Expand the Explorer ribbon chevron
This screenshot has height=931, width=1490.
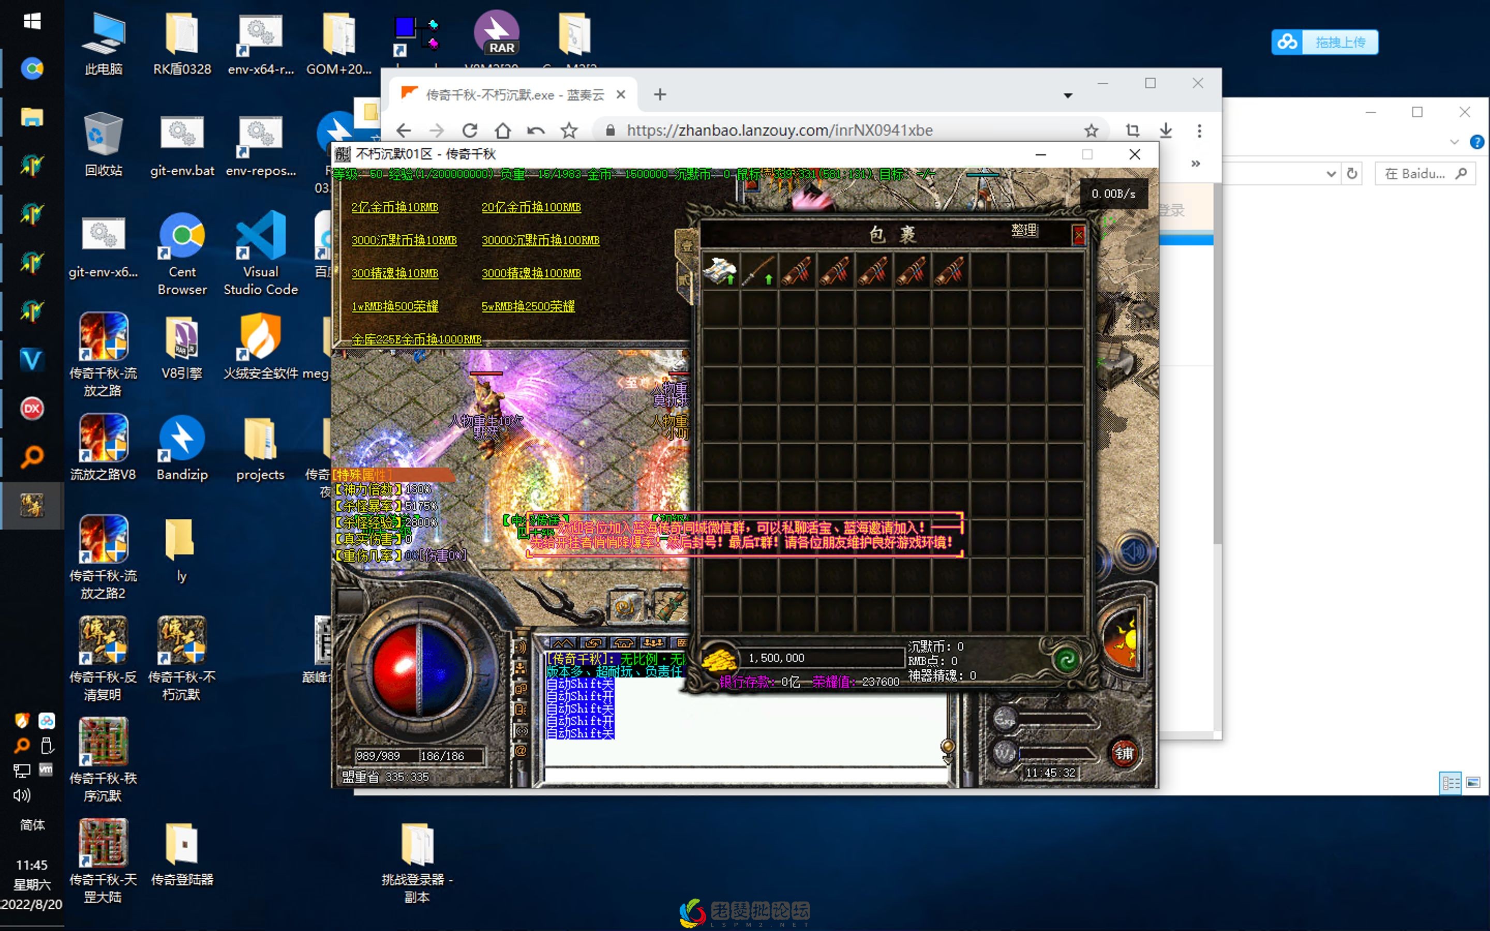tap(1454, 142)
